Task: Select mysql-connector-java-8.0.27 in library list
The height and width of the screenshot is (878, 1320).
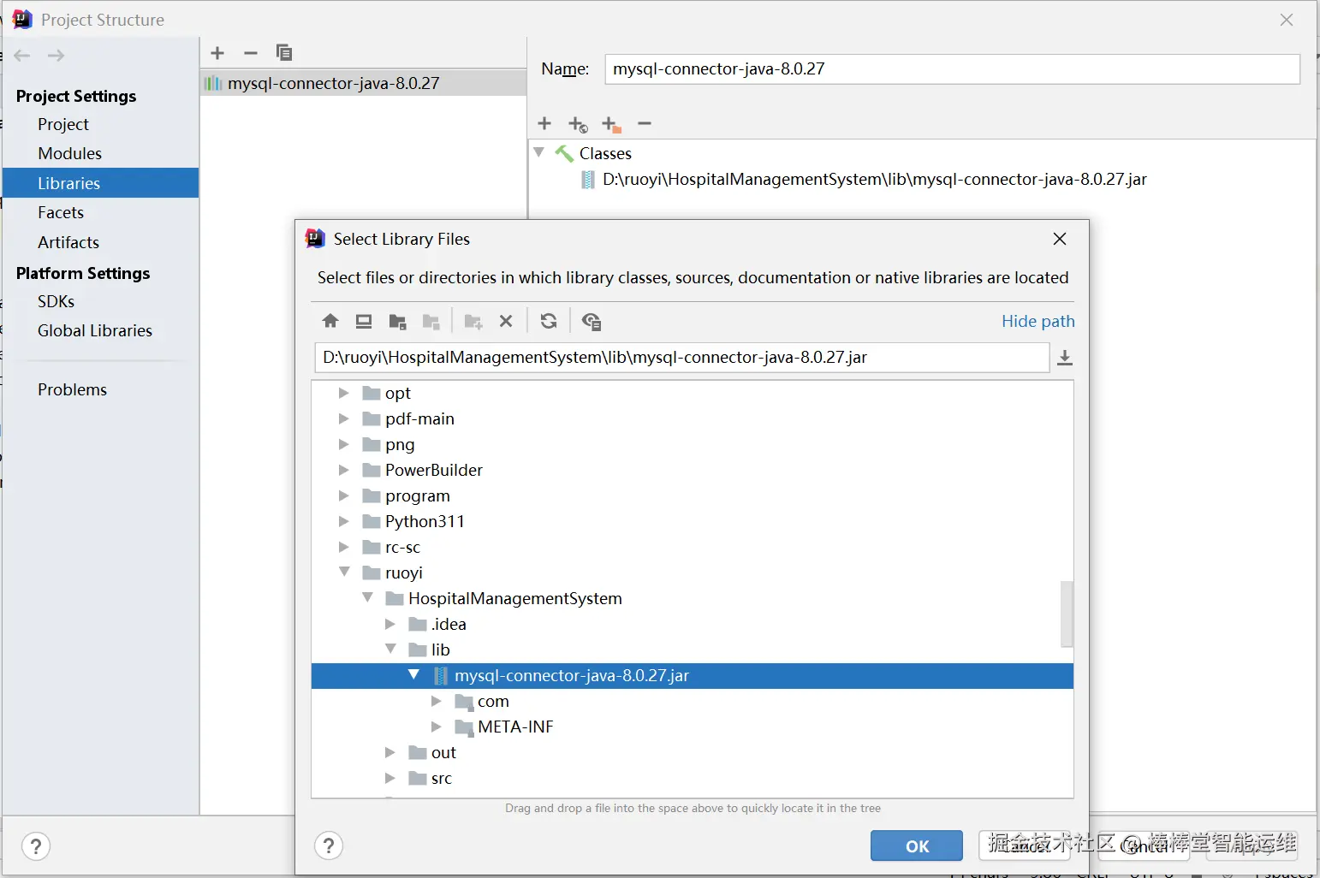Action: pos(364,83)
